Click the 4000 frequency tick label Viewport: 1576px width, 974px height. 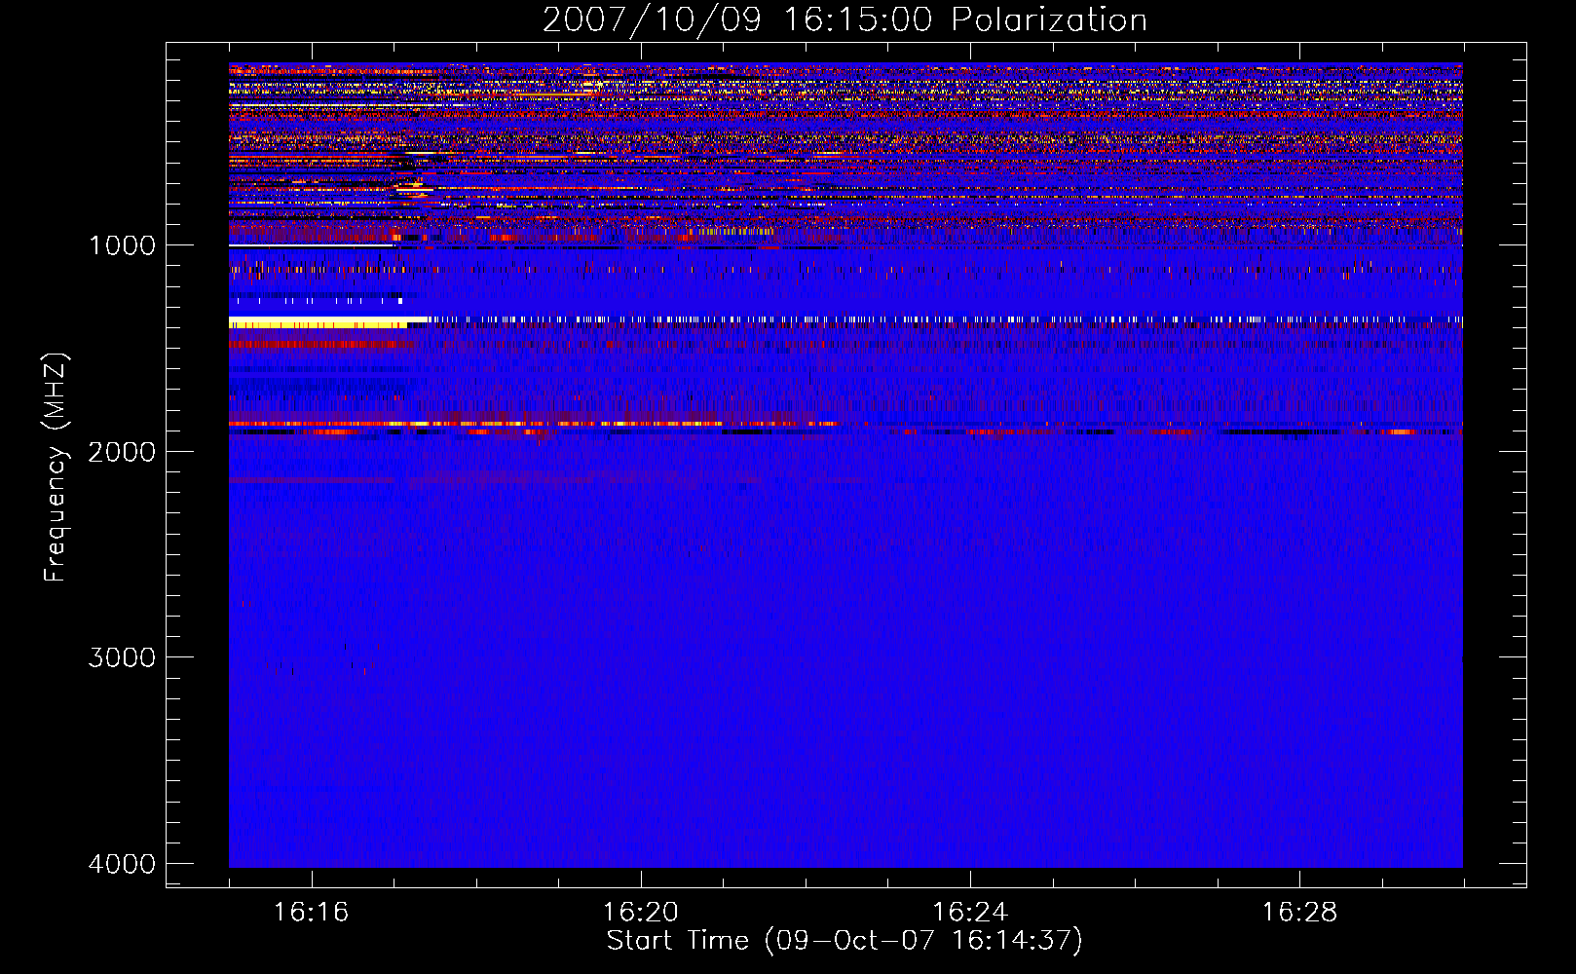122,864
